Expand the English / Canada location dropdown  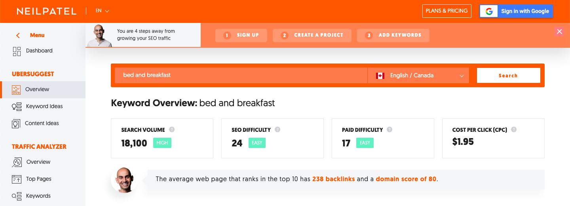coord(418,75)
